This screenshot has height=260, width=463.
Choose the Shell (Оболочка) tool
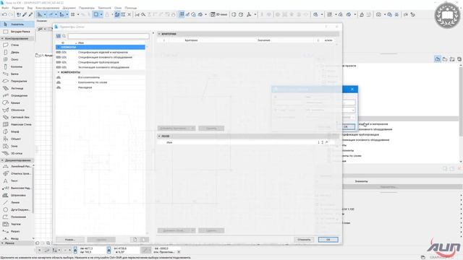point(17,110)
